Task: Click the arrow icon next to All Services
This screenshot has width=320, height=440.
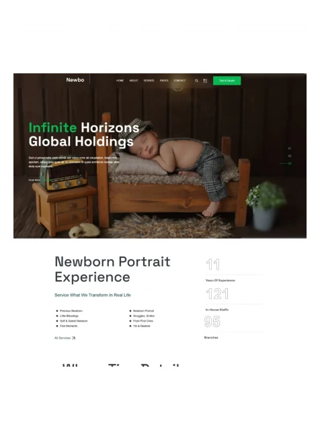Action: [x=73, y=338]
